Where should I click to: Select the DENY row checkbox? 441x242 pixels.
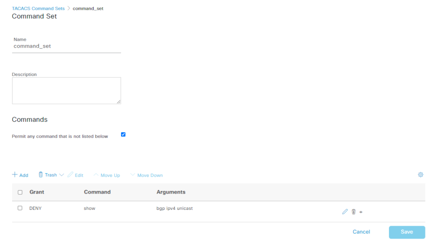(x=20, y=208)
